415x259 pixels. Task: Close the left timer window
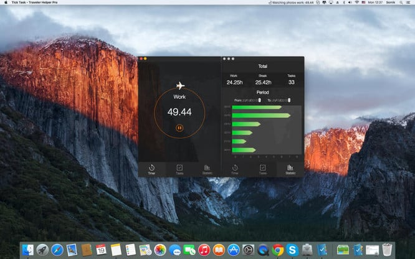pyautogui.click(x=141, y=59)
